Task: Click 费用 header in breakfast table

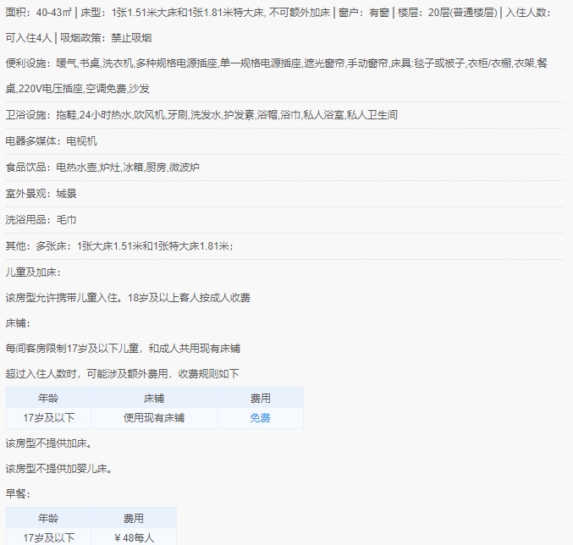Action: pyautogui.click(x=134, y=518)
